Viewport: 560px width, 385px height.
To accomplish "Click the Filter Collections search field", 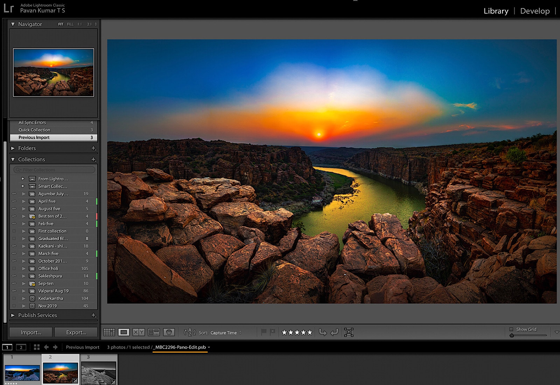I will (x=54, y=170).
